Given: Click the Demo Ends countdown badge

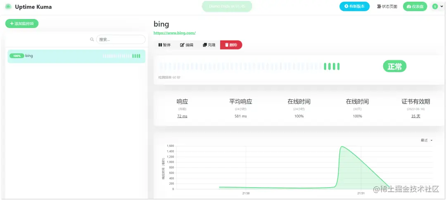Looking at the screenshot, I should point(227,6).
